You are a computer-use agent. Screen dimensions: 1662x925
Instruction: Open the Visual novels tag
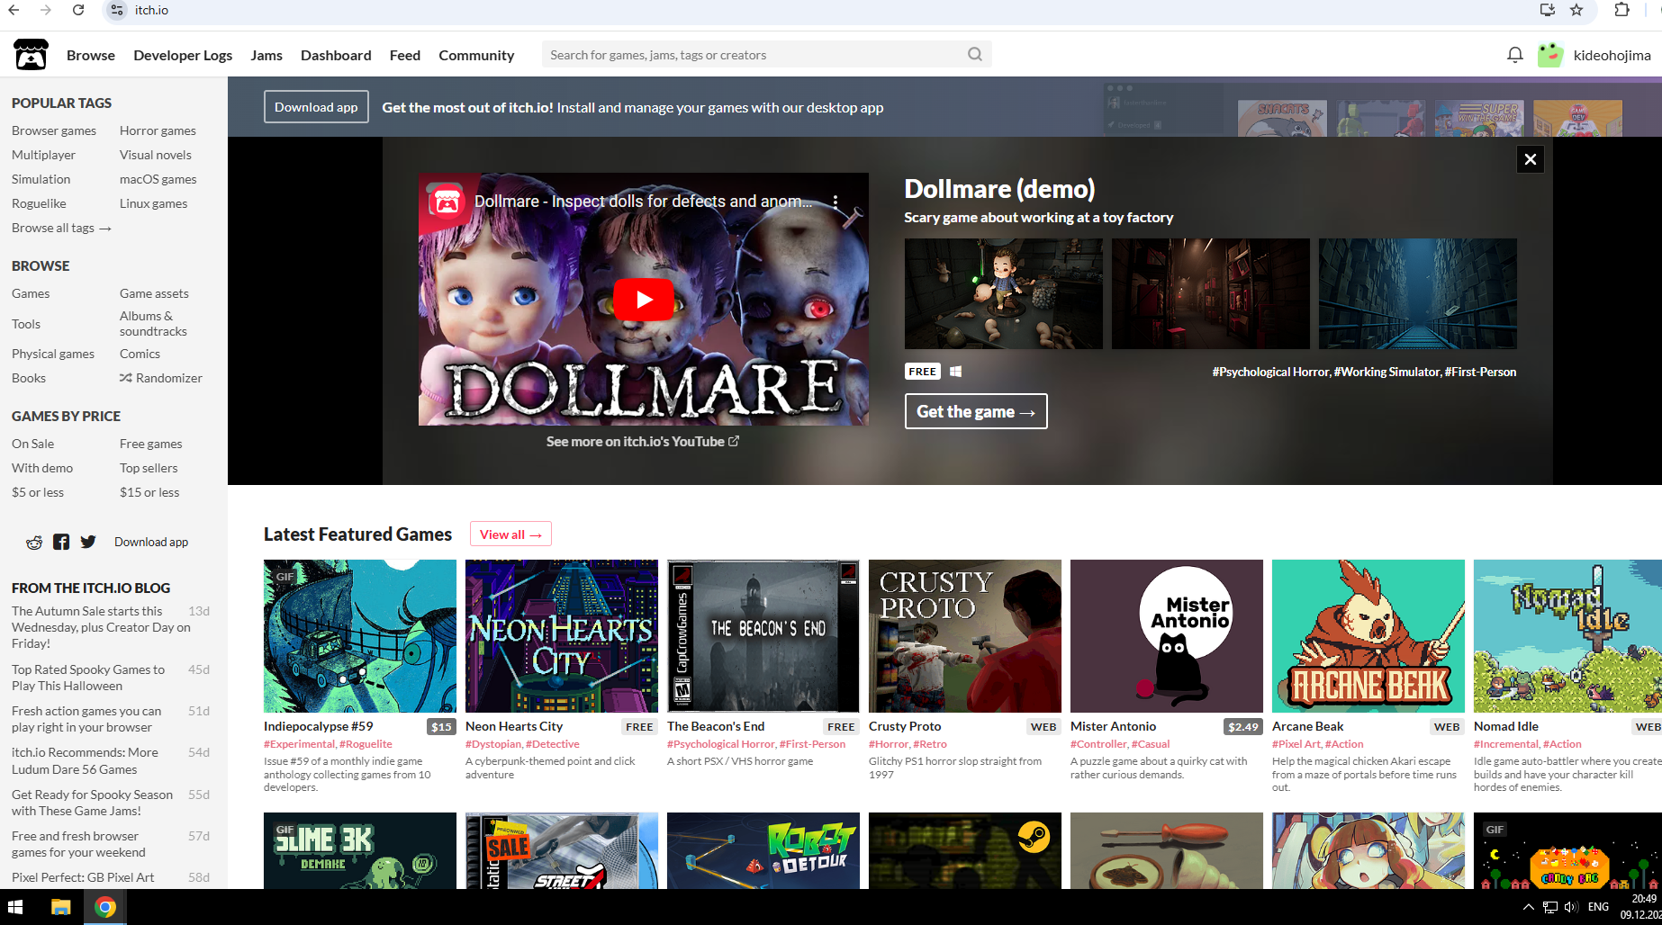pyautogui.click(x=156, y=155)
